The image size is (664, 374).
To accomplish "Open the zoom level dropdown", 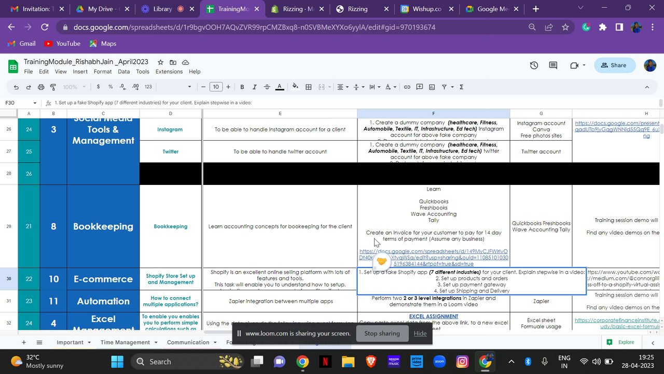I will [x=74, y=87].
